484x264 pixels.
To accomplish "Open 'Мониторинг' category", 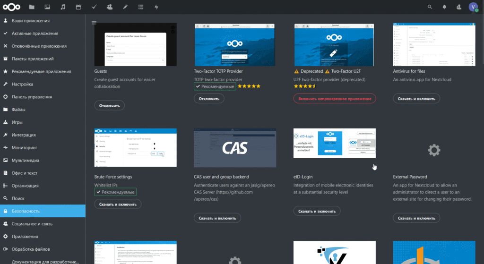I will [43, 147].
